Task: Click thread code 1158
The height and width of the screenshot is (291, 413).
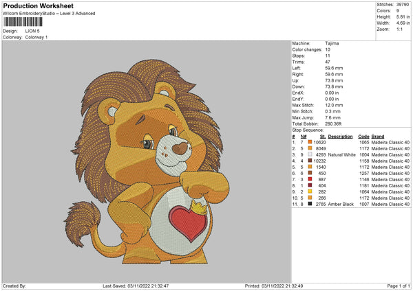Action: 364,161
